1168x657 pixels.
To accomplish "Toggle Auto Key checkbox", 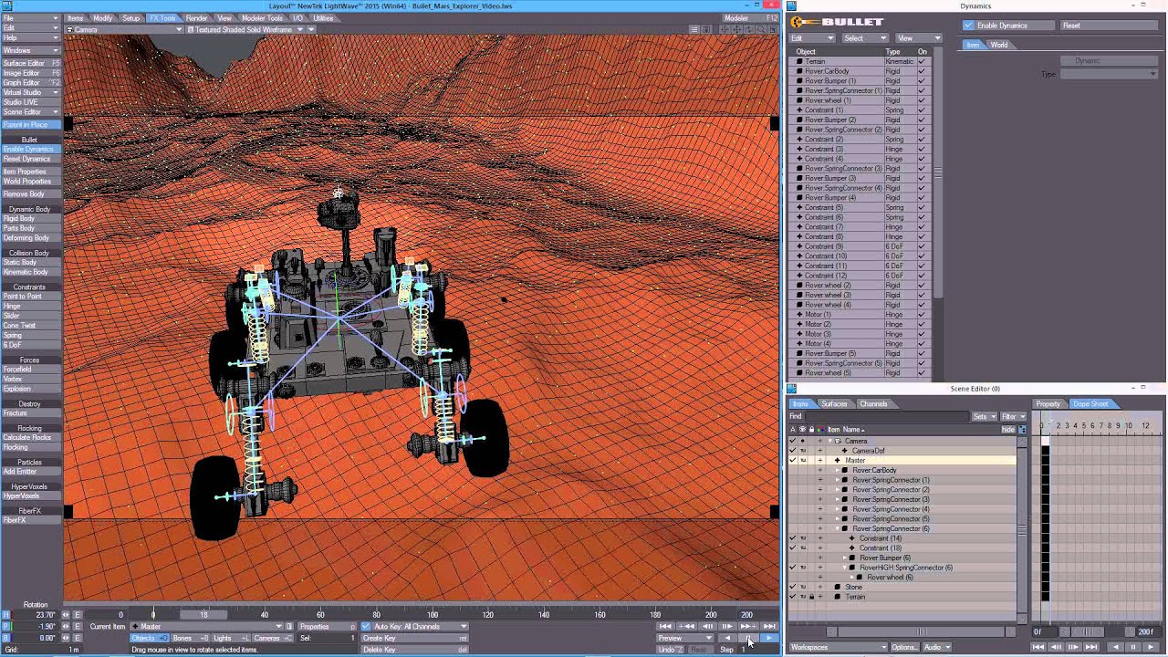I will tap(366, 627).
